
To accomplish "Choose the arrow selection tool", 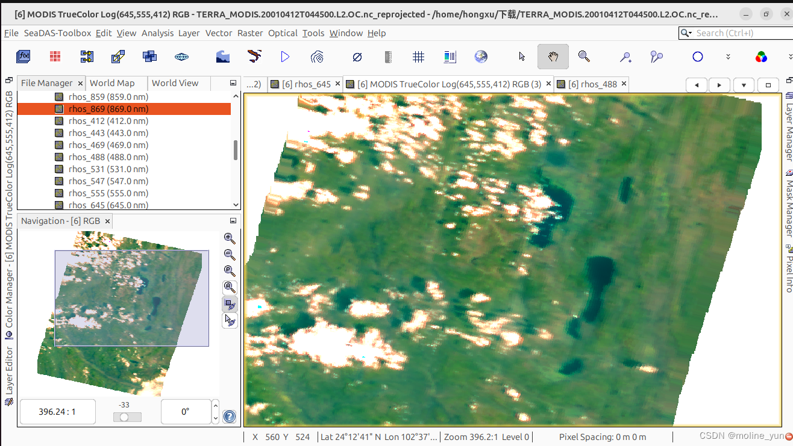I will (x=522, y=57).
